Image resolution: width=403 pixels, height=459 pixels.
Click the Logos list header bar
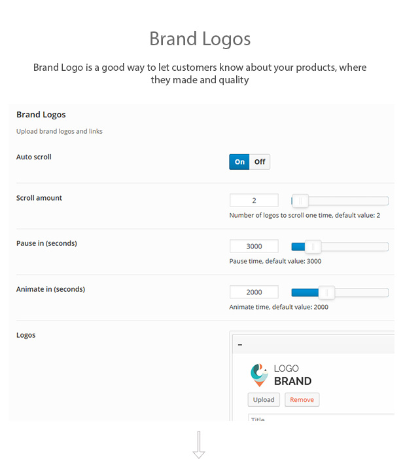click(x=313, y=344)
